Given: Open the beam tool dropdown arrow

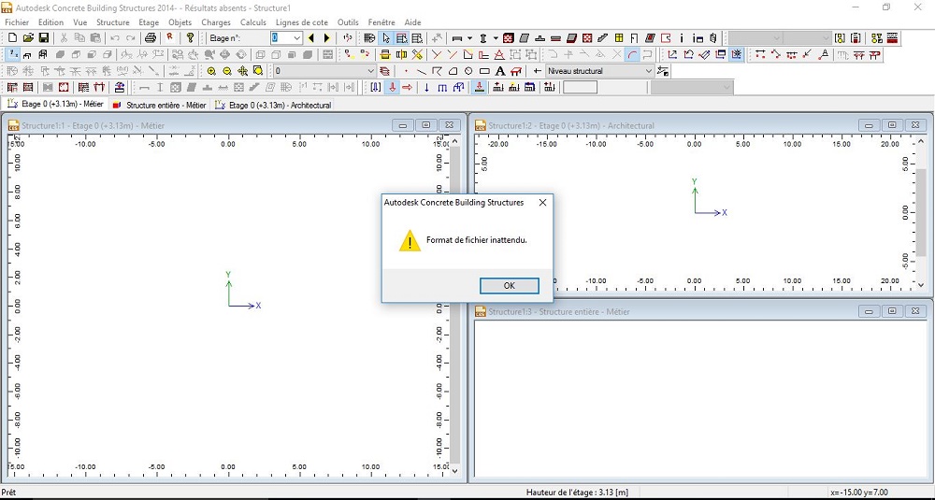Looking at the screenshot, I should coord(469,38).
